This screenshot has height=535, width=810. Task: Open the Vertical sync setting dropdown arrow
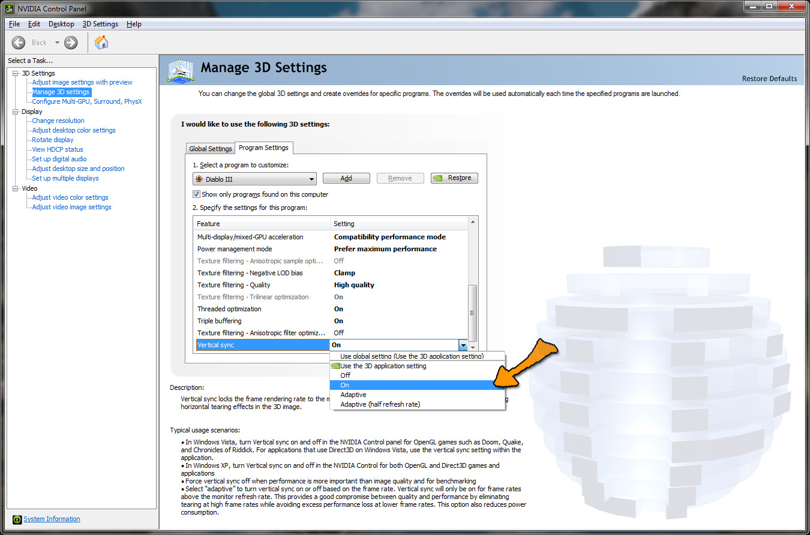click(463, 345)
